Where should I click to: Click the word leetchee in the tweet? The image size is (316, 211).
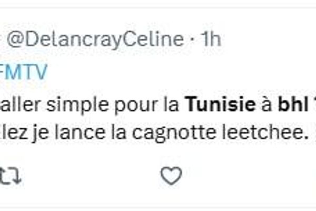coord(265,132)
